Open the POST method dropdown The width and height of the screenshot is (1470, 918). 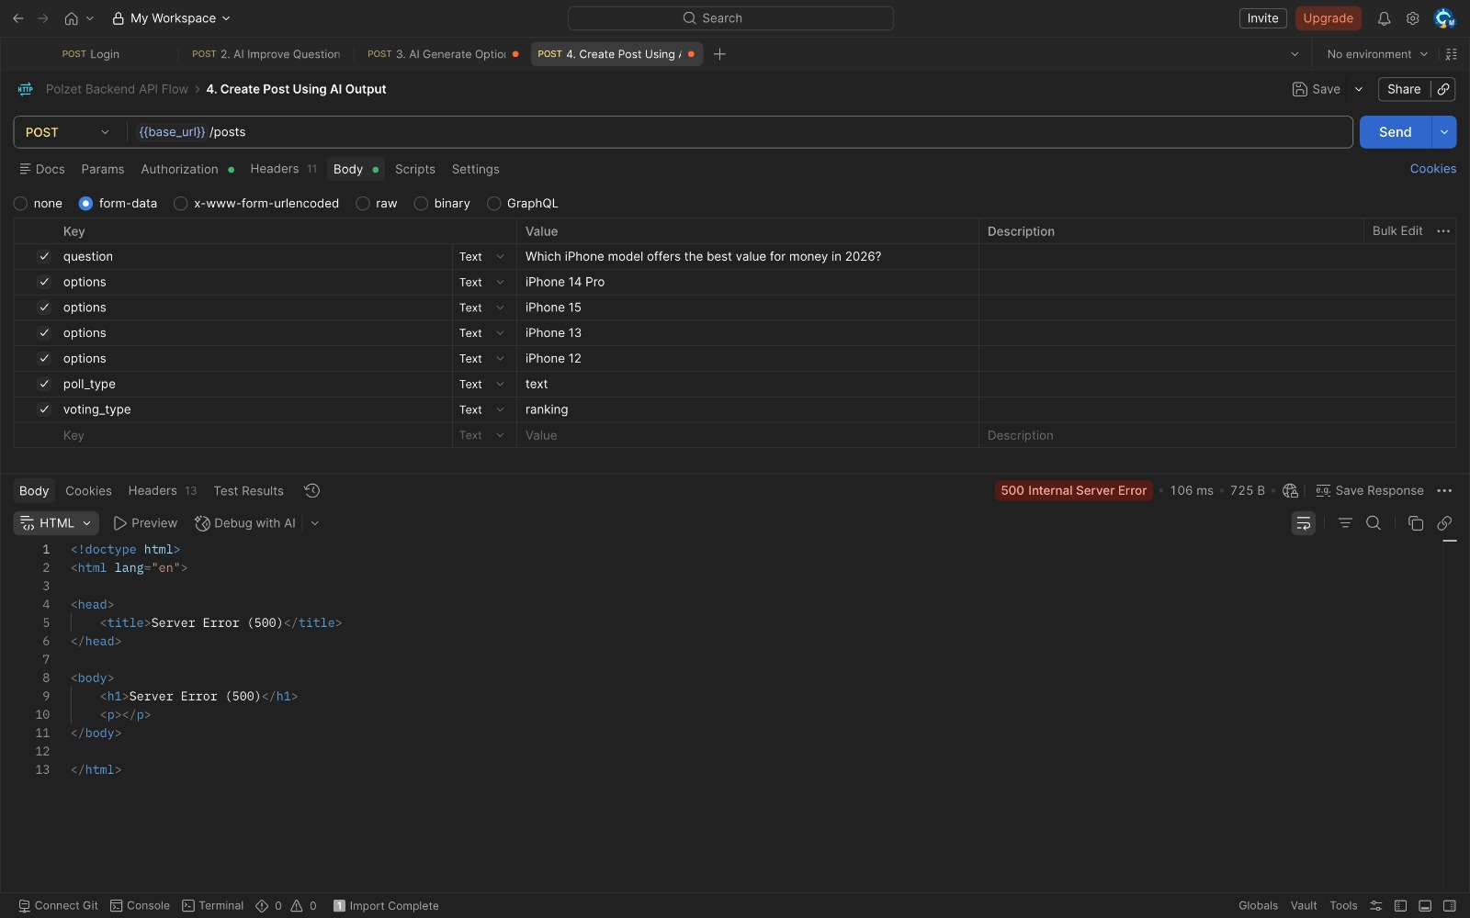pyautogui.click(x=68, y=132)
